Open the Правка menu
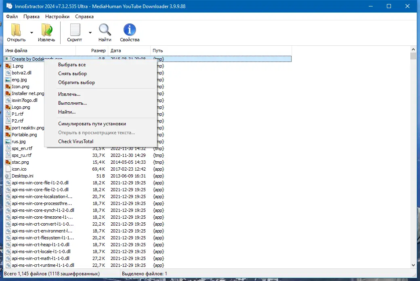Viewport: 420px width, 281px height. pos(31,16)
